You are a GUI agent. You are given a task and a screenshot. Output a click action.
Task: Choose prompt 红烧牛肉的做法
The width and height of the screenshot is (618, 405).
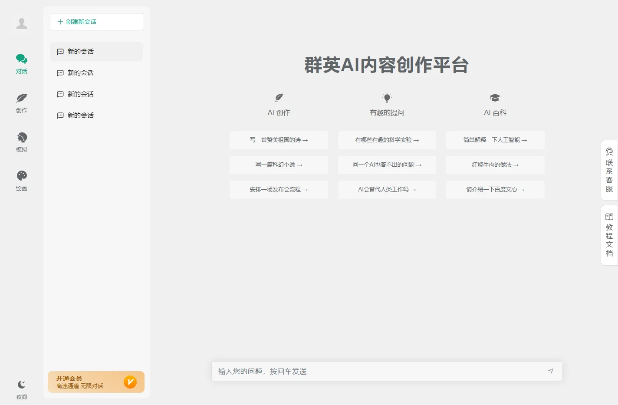click(495, 165)
